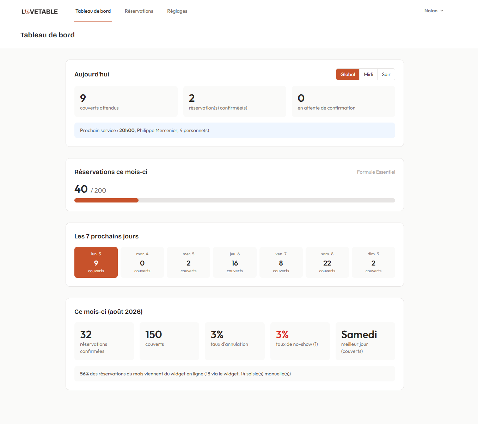
Task: Click the Prochain service banner
Action: coord(235,130)
